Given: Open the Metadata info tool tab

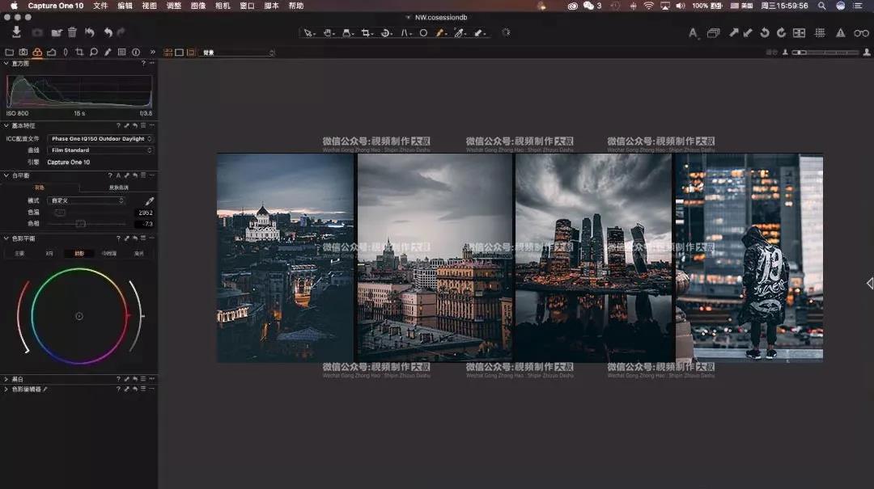Looking at the screenshot, I should (x=136, y=52).
